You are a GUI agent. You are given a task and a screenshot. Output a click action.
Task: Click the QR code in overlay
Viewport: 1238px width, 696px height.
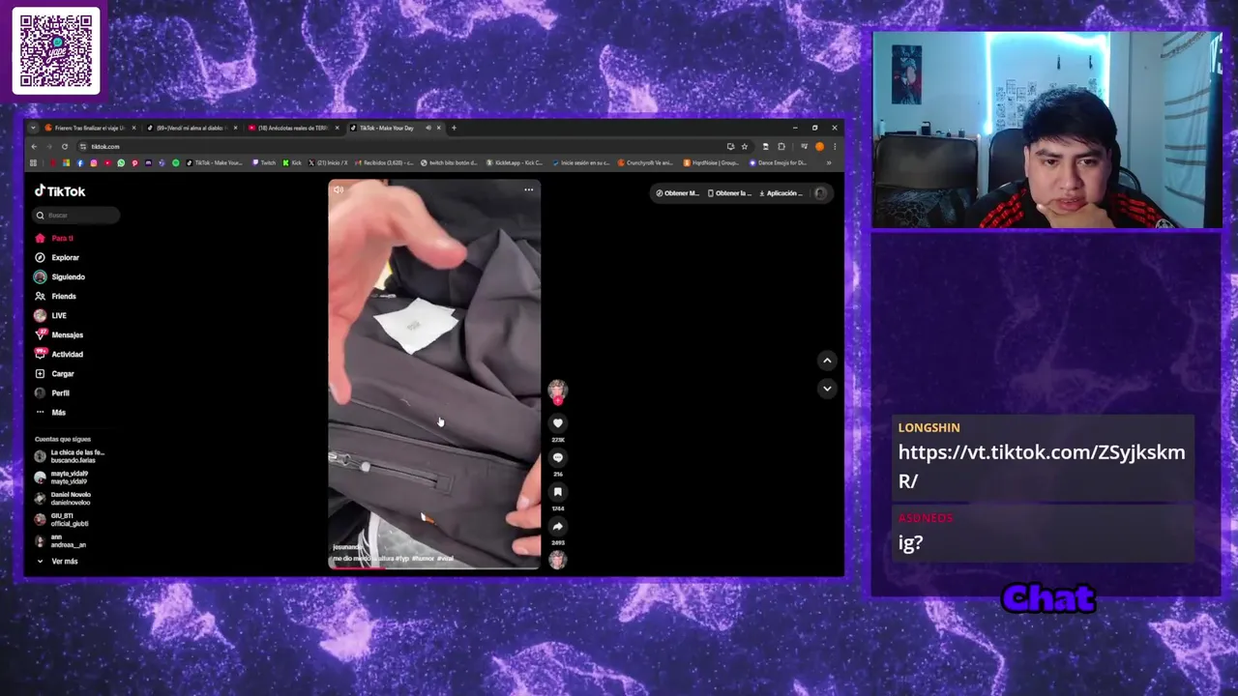(56, 51)
